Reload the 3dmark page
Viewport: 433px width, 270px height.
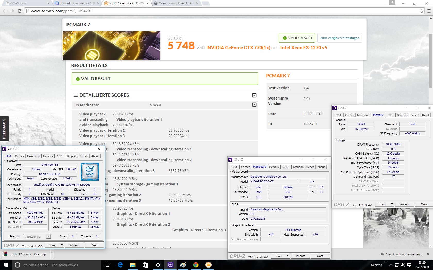[19, 11]
